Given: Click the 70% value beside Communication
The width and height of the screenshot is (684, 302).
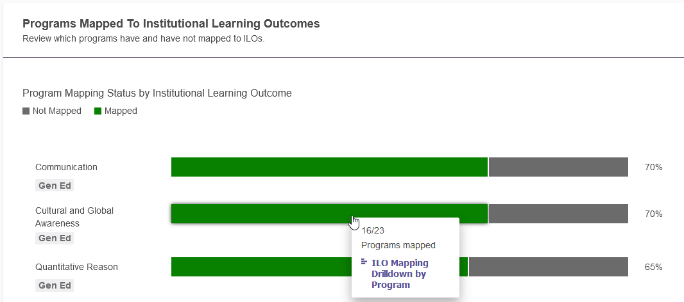Looking at the screenshot, I should point(653,167).
